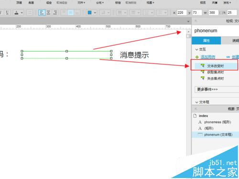Align text center
The height and width of the screenshot is (179, 239).
tap(48, 12)
